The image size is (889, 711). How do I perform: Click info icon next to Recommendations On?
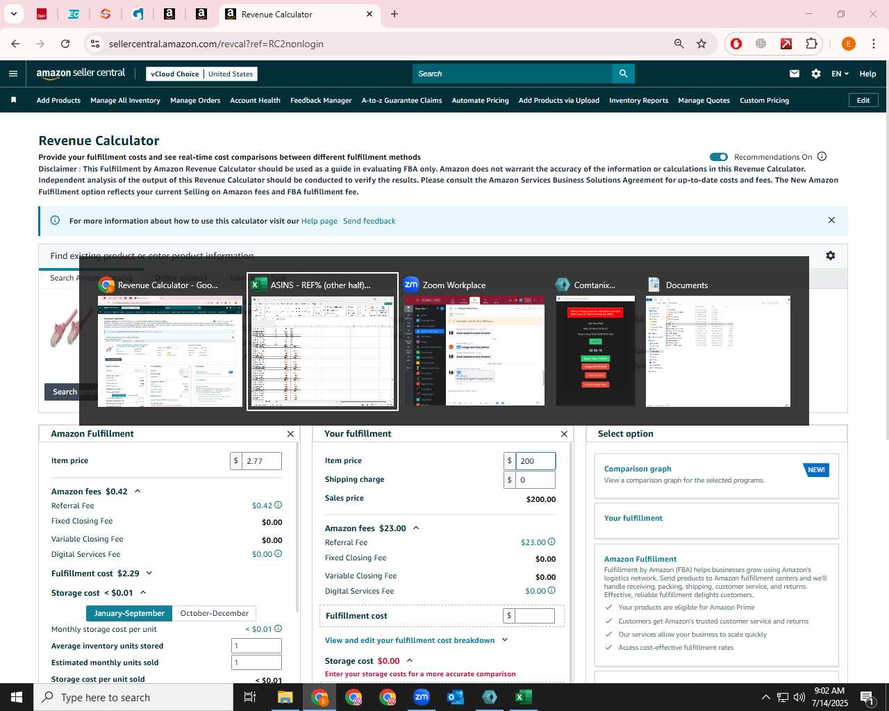point(822,156)
